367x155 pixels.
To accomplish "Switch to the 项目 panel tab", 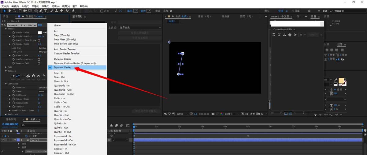I will 6,17.
